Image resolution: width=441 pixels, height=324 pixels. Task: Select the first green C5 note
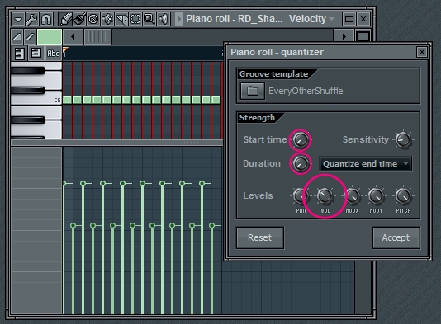67,100
